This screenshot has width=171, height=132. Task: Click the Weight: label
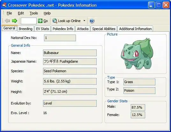17,81
